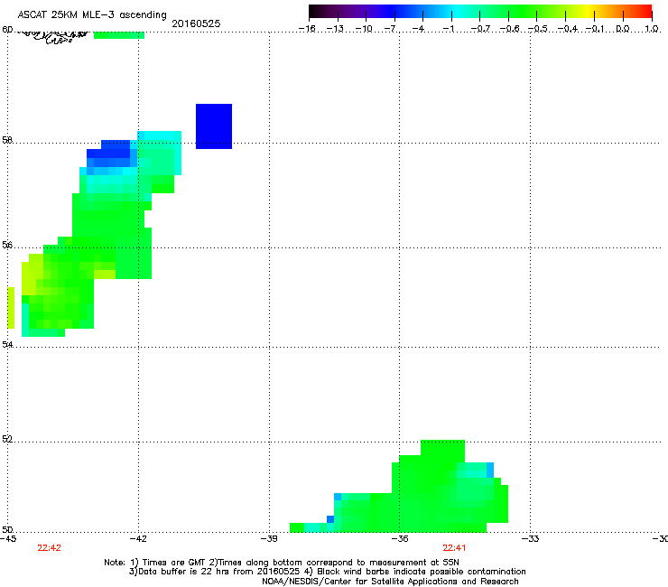
Task: Click the coastline outline near latitude 60
Action: 52,37
